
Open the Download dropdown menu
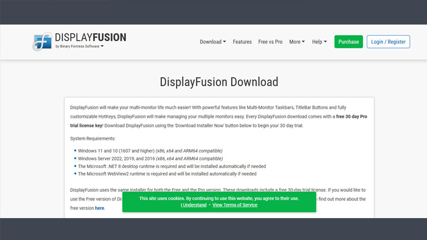click(212, 42)
